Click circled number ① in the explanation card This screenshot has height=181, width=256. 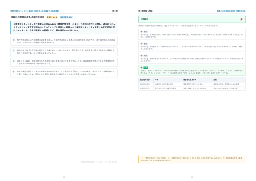point(141,32)
